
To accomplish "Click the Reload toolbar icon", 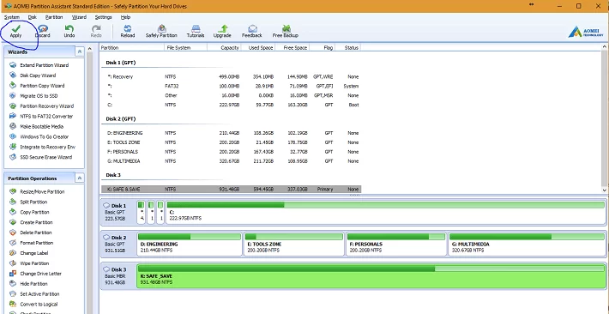I will 128,31.
